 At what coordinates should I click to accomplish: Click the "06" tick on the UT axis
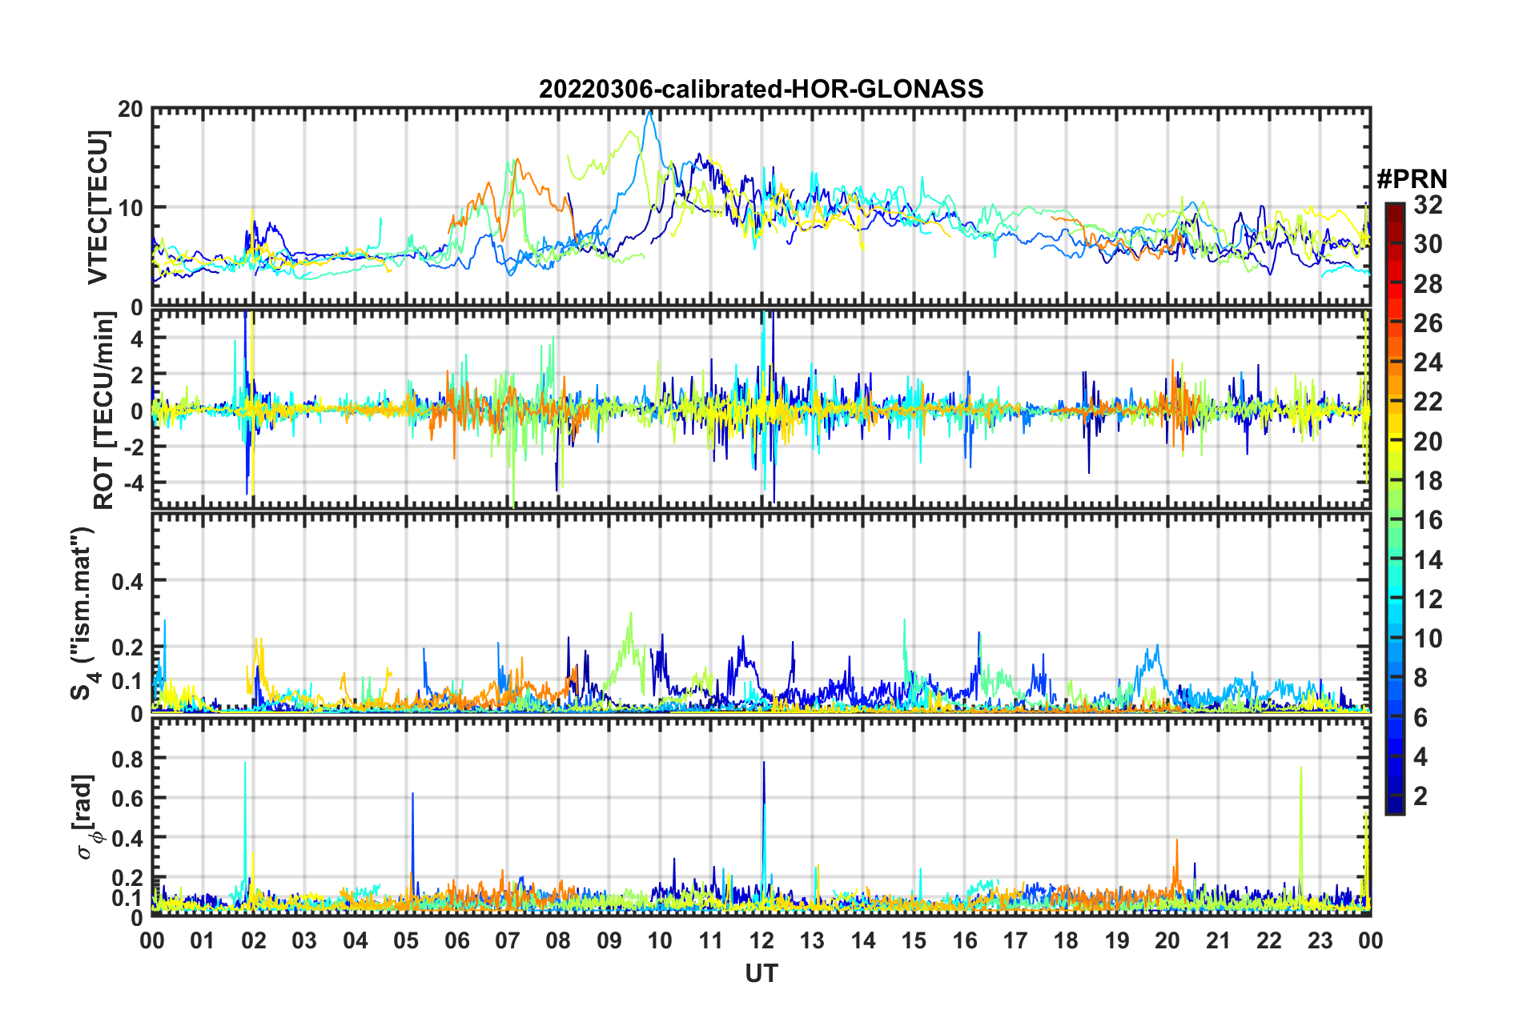click(457, 940)
